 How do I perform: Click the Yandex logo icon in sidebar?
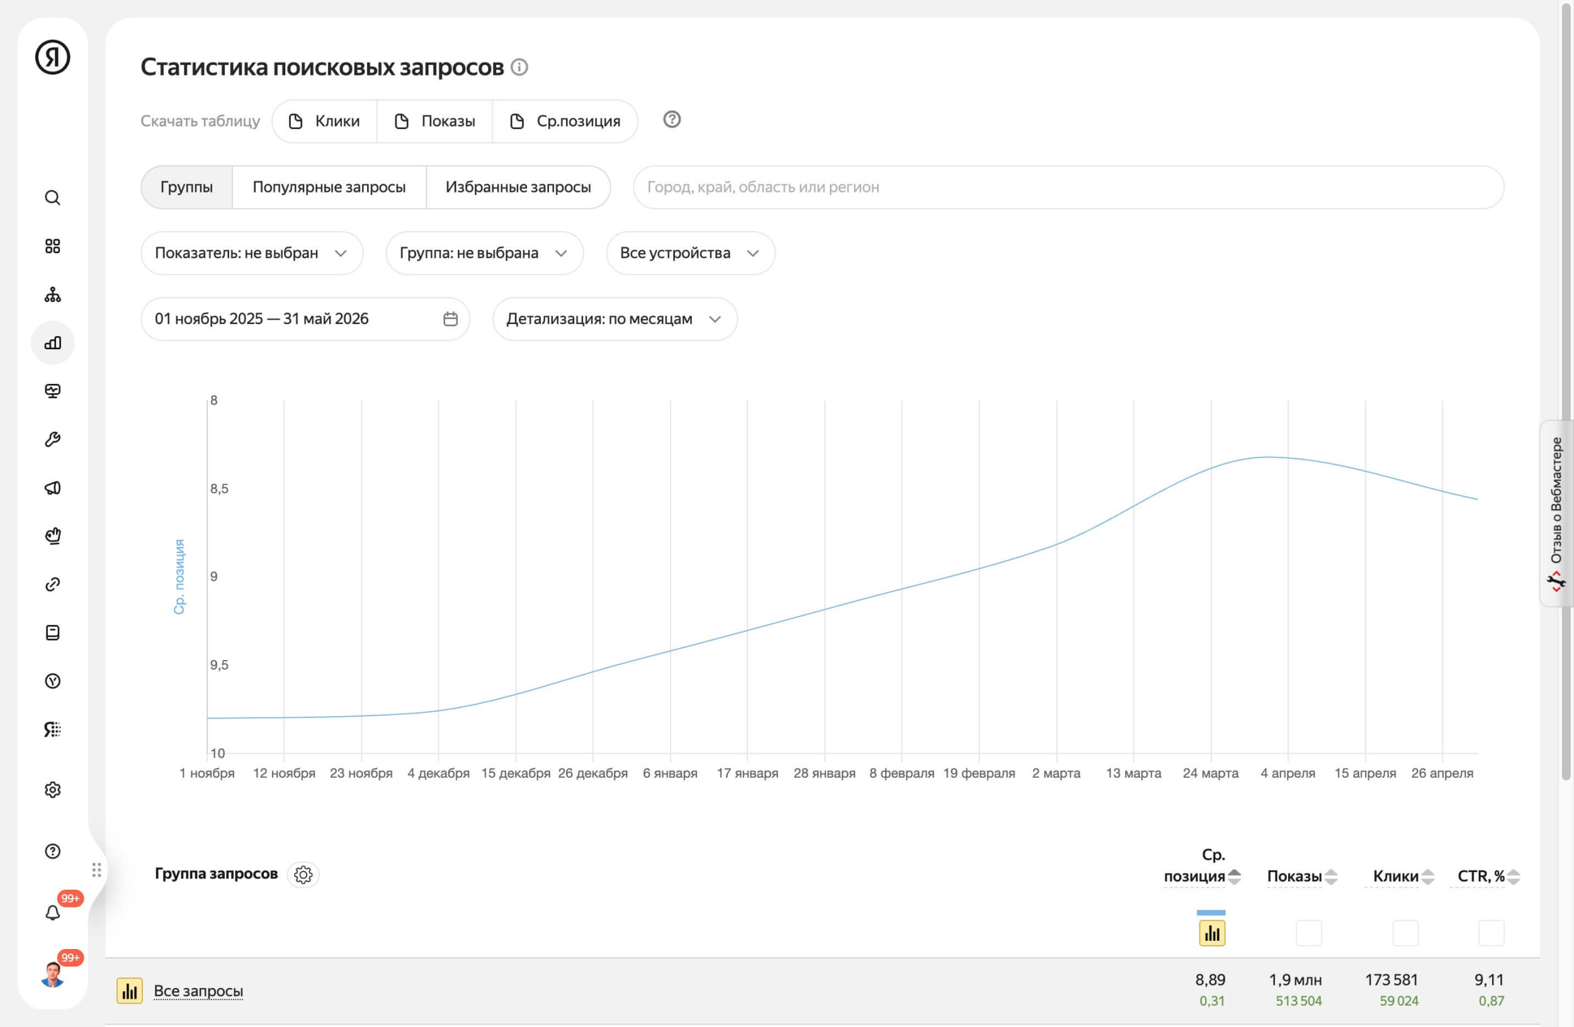pos(52,57)
